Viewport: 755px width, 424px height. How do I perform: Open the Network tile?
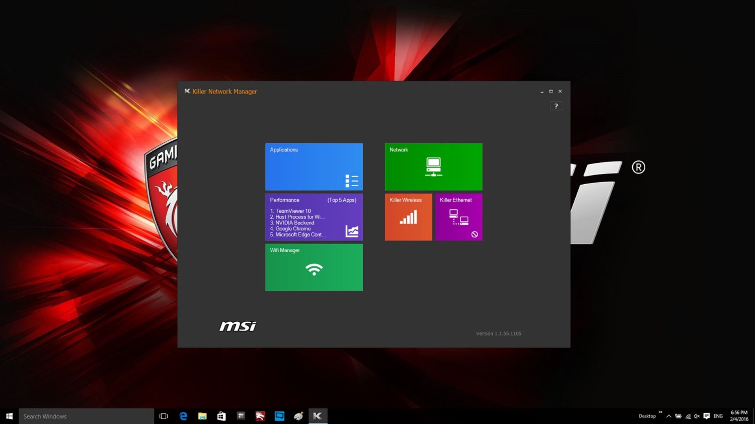point(433,167)
